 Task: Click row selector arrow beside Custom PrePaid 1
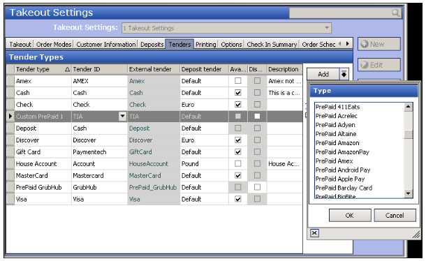click(x=10, y=117)
